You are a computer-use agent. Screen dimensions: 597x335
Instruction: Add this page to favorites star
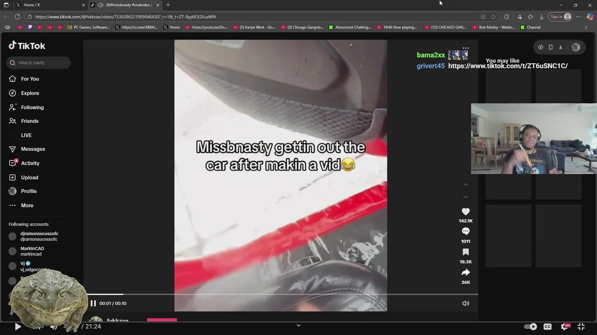pyautogui.click(x=493, y=17)
